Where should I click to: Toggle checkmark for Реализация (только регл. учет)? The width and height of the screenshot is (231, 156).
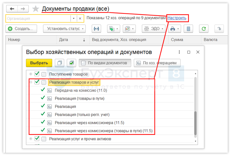pyautogui.click(x=43, y=114)
